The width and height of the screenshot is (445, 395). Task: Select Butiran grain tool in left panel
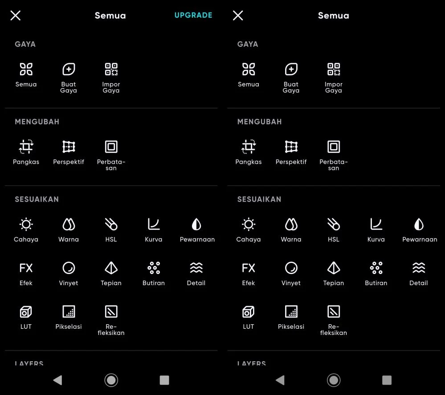[x=154, y=274]
